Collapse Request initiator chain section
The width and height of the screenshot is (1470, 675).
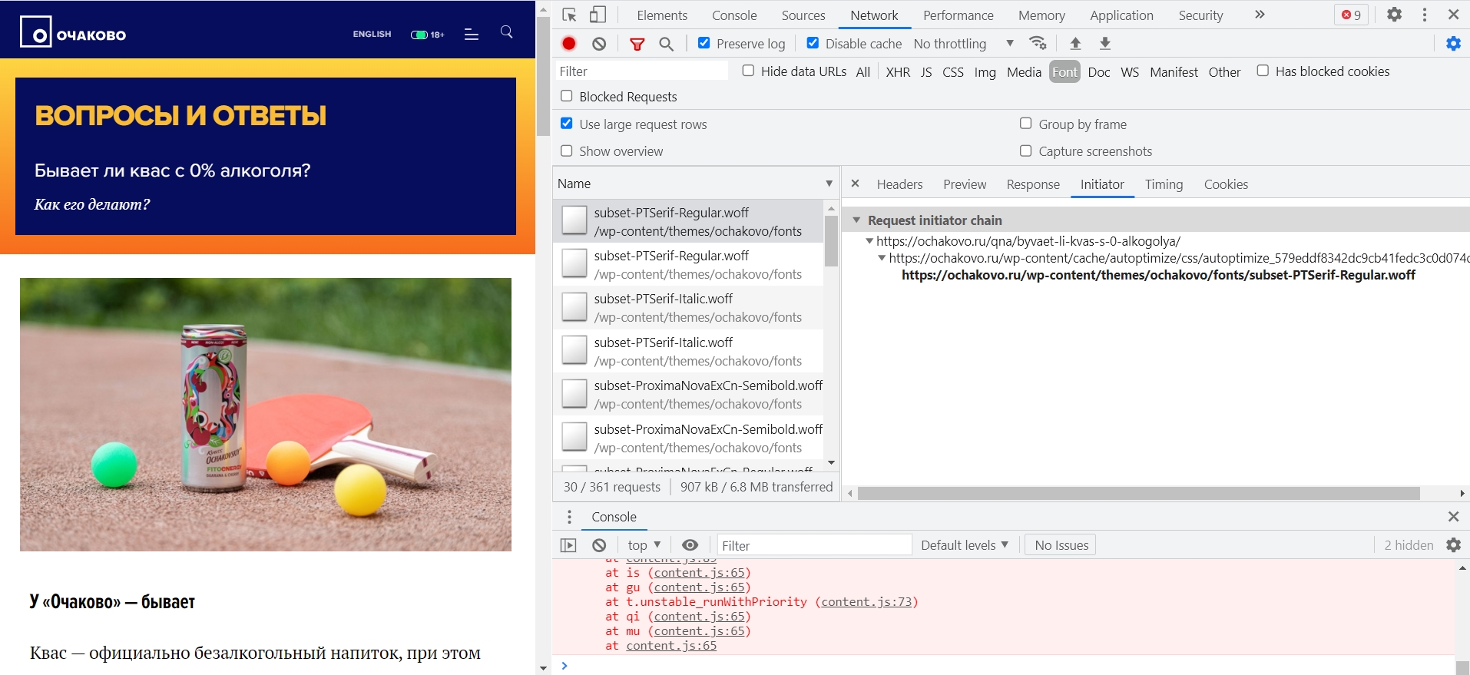coord(856,220)
